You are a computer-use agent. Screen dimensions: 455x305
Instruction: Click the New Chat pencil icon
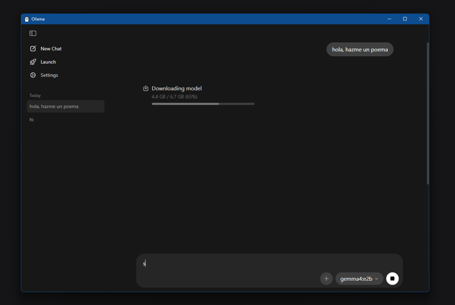33,49
